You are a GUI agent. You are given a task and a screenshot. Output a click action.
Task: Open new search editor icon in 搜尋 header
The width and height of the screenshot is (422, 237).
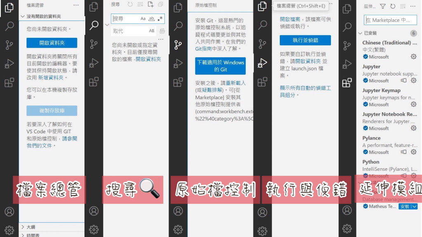click(150, 4)
